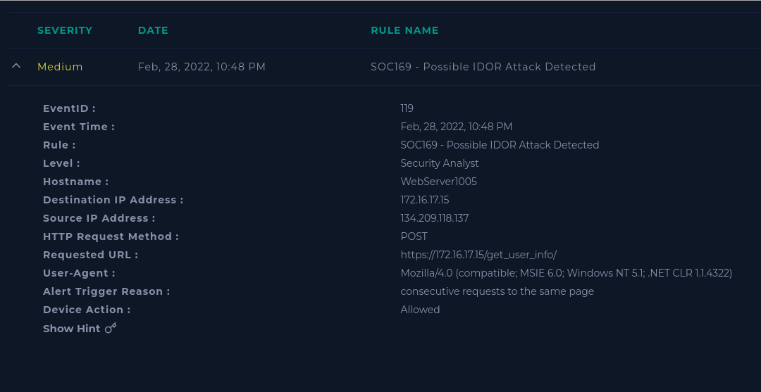Viewport: 761px width, 392px height.
Task: Click the RULE NAME column header
Action: [404, 30]
